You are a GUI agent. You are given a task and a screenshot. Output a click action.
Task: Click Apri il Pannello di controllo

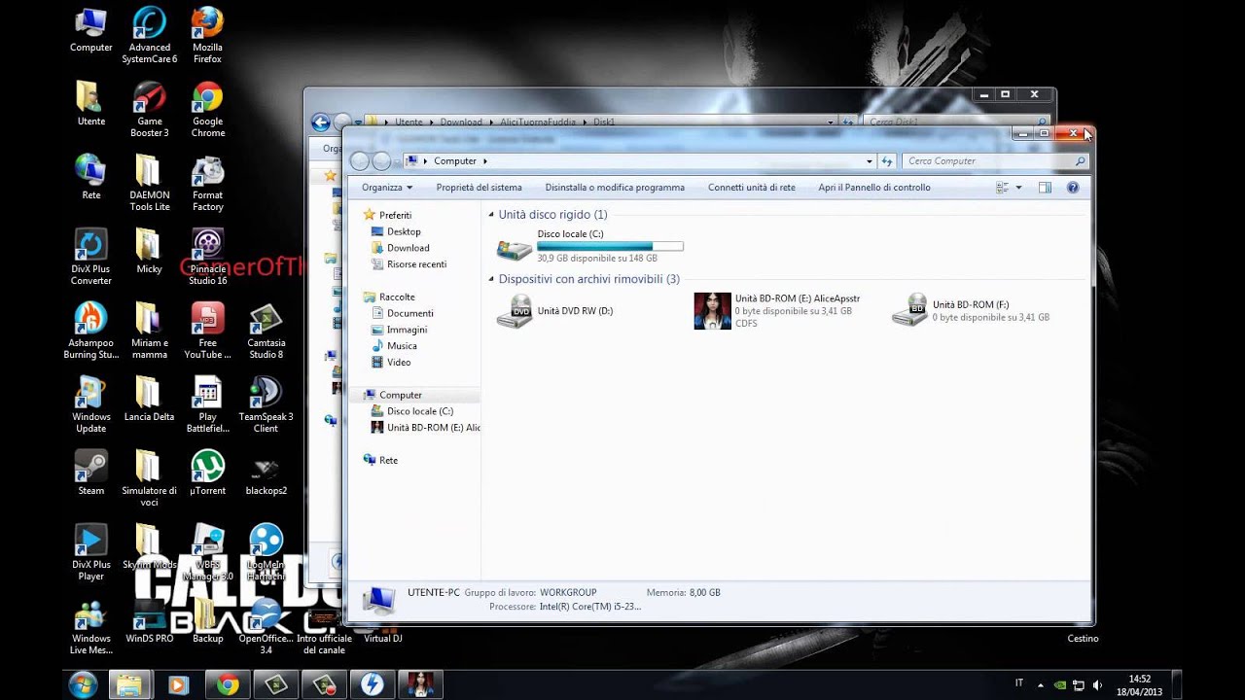[x=874, y=188]
